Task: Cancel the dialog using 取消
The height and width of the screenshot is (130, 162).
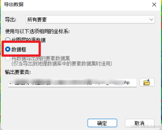Action: tap(140, 123)
